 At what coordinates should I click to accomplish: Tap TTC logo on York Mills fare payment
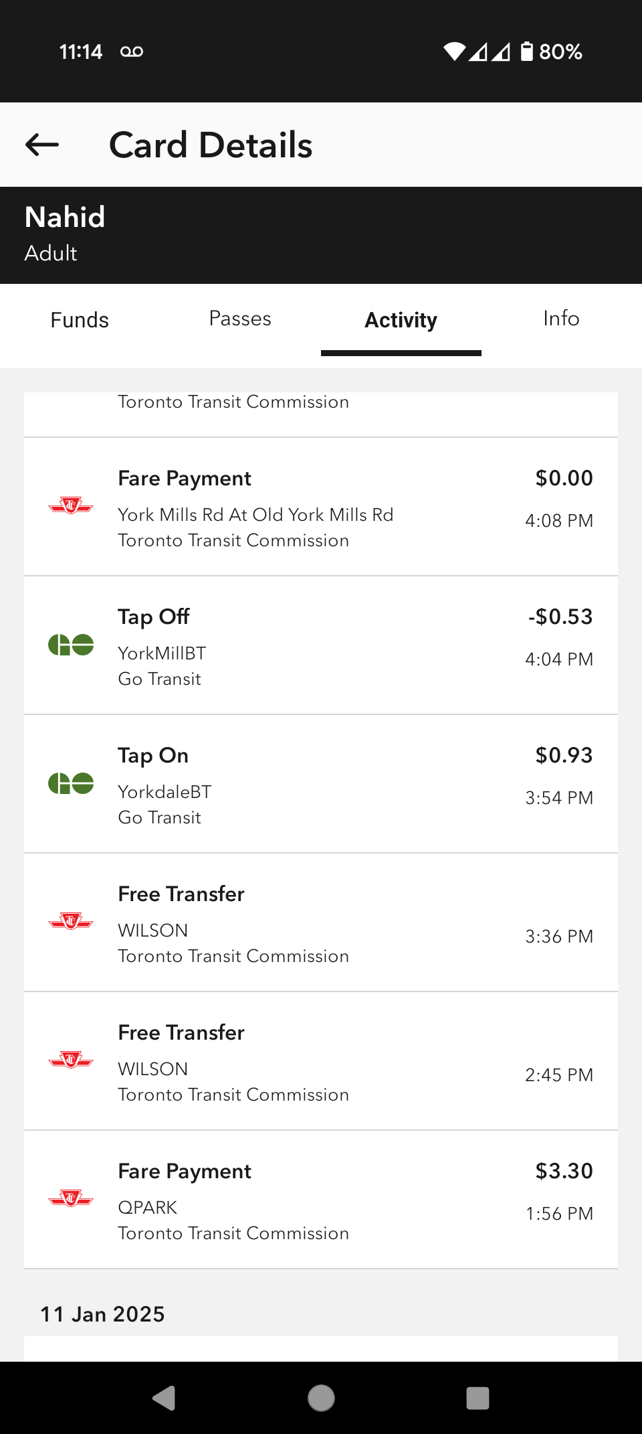(71, 505)
